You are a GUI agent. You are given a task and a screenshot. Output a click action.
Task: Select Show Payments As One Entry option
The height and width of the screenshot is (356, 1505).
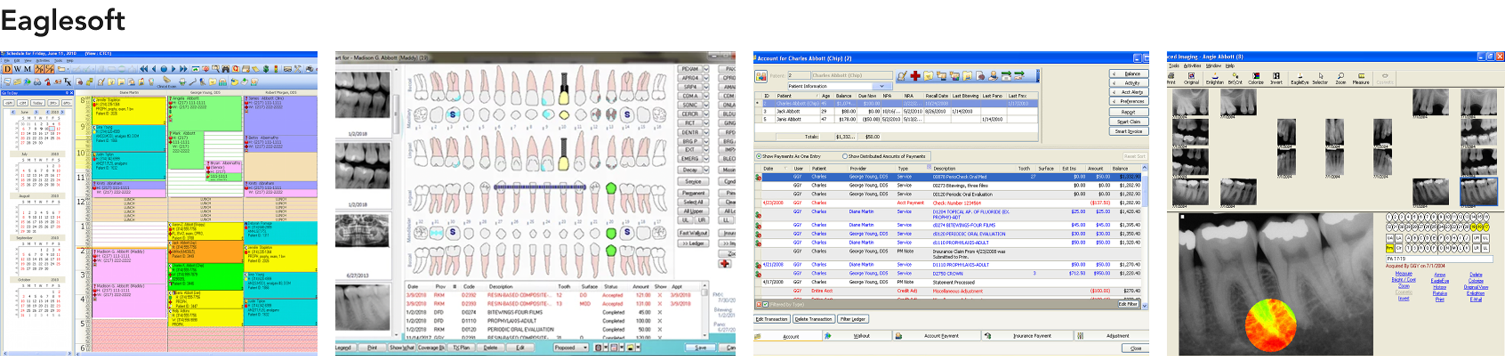click(789, 156)
